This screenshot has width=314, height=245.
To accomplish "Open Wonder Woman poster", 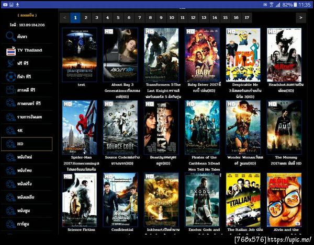I will point(243,127).
